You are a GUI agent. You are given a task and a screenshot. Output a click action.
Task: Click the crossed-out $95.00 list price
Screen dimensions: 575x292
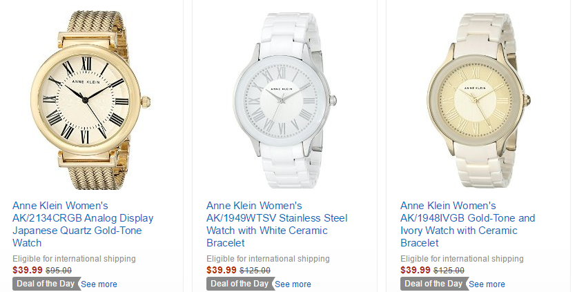point(59,271)
